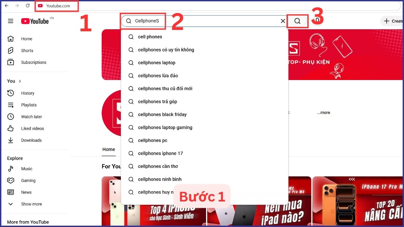Image resolution: width=404 pixels, height=227 pixels.
Task: Clear the search box with the X
Action: (283, 21)
